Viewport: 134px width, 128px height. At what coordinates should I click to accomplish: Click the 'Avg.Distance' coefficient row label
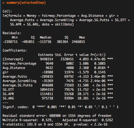pyautogui.click(x=14, y=68)
